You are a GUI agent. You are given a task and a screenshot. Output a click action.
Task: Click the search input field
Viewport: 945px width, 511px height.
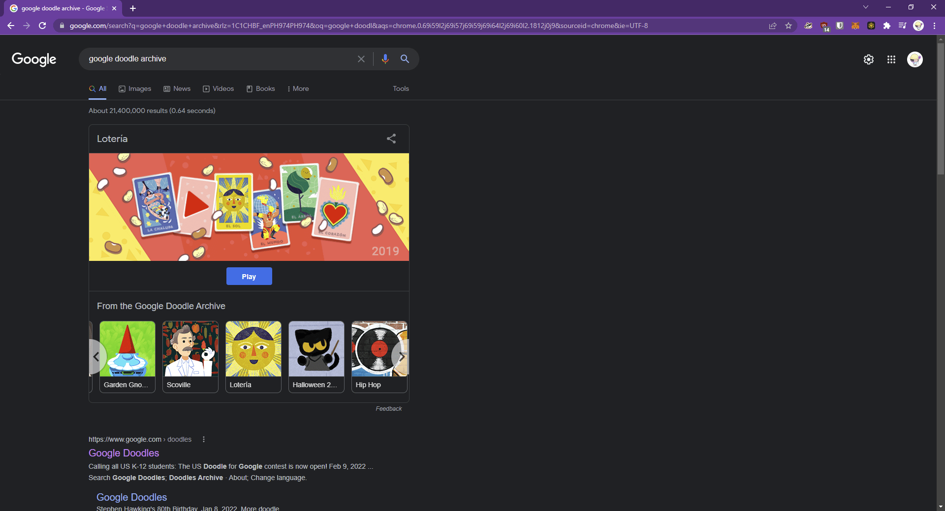[x=219, y=59]
